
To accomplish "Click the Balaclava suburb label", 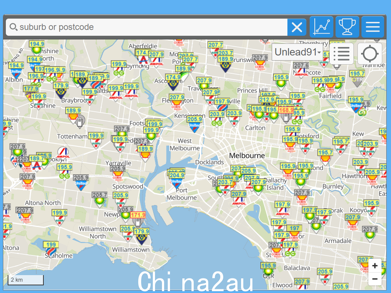I will 297,268.
